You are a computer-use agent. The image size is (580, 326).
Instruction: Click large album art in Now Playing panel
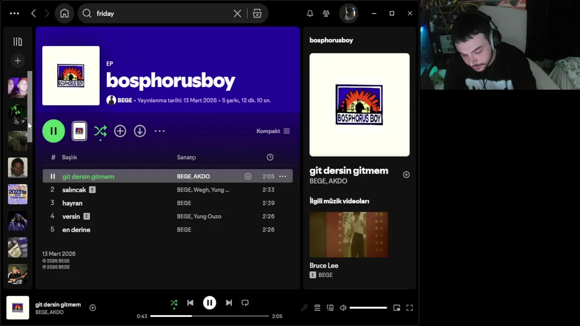click(x=359, y=105)
